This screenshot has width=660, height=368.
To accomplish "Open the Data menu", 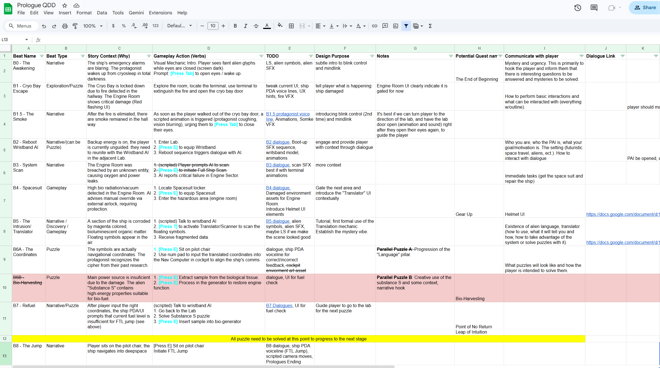I will 102,13.
